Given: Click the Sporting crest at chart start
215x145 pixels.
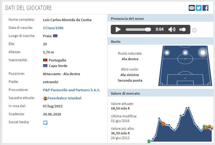Looking at the screenshot, I should click(x=149, y=141).
